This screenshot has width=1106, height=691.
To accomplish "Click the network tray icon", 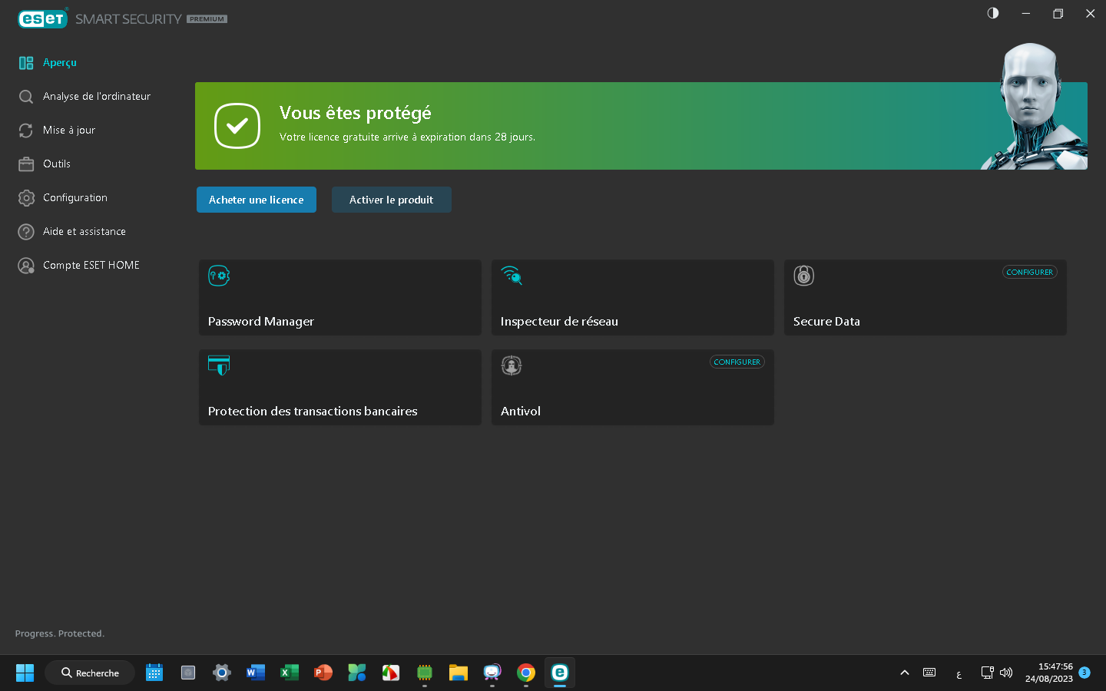I will tap(988, 673).
